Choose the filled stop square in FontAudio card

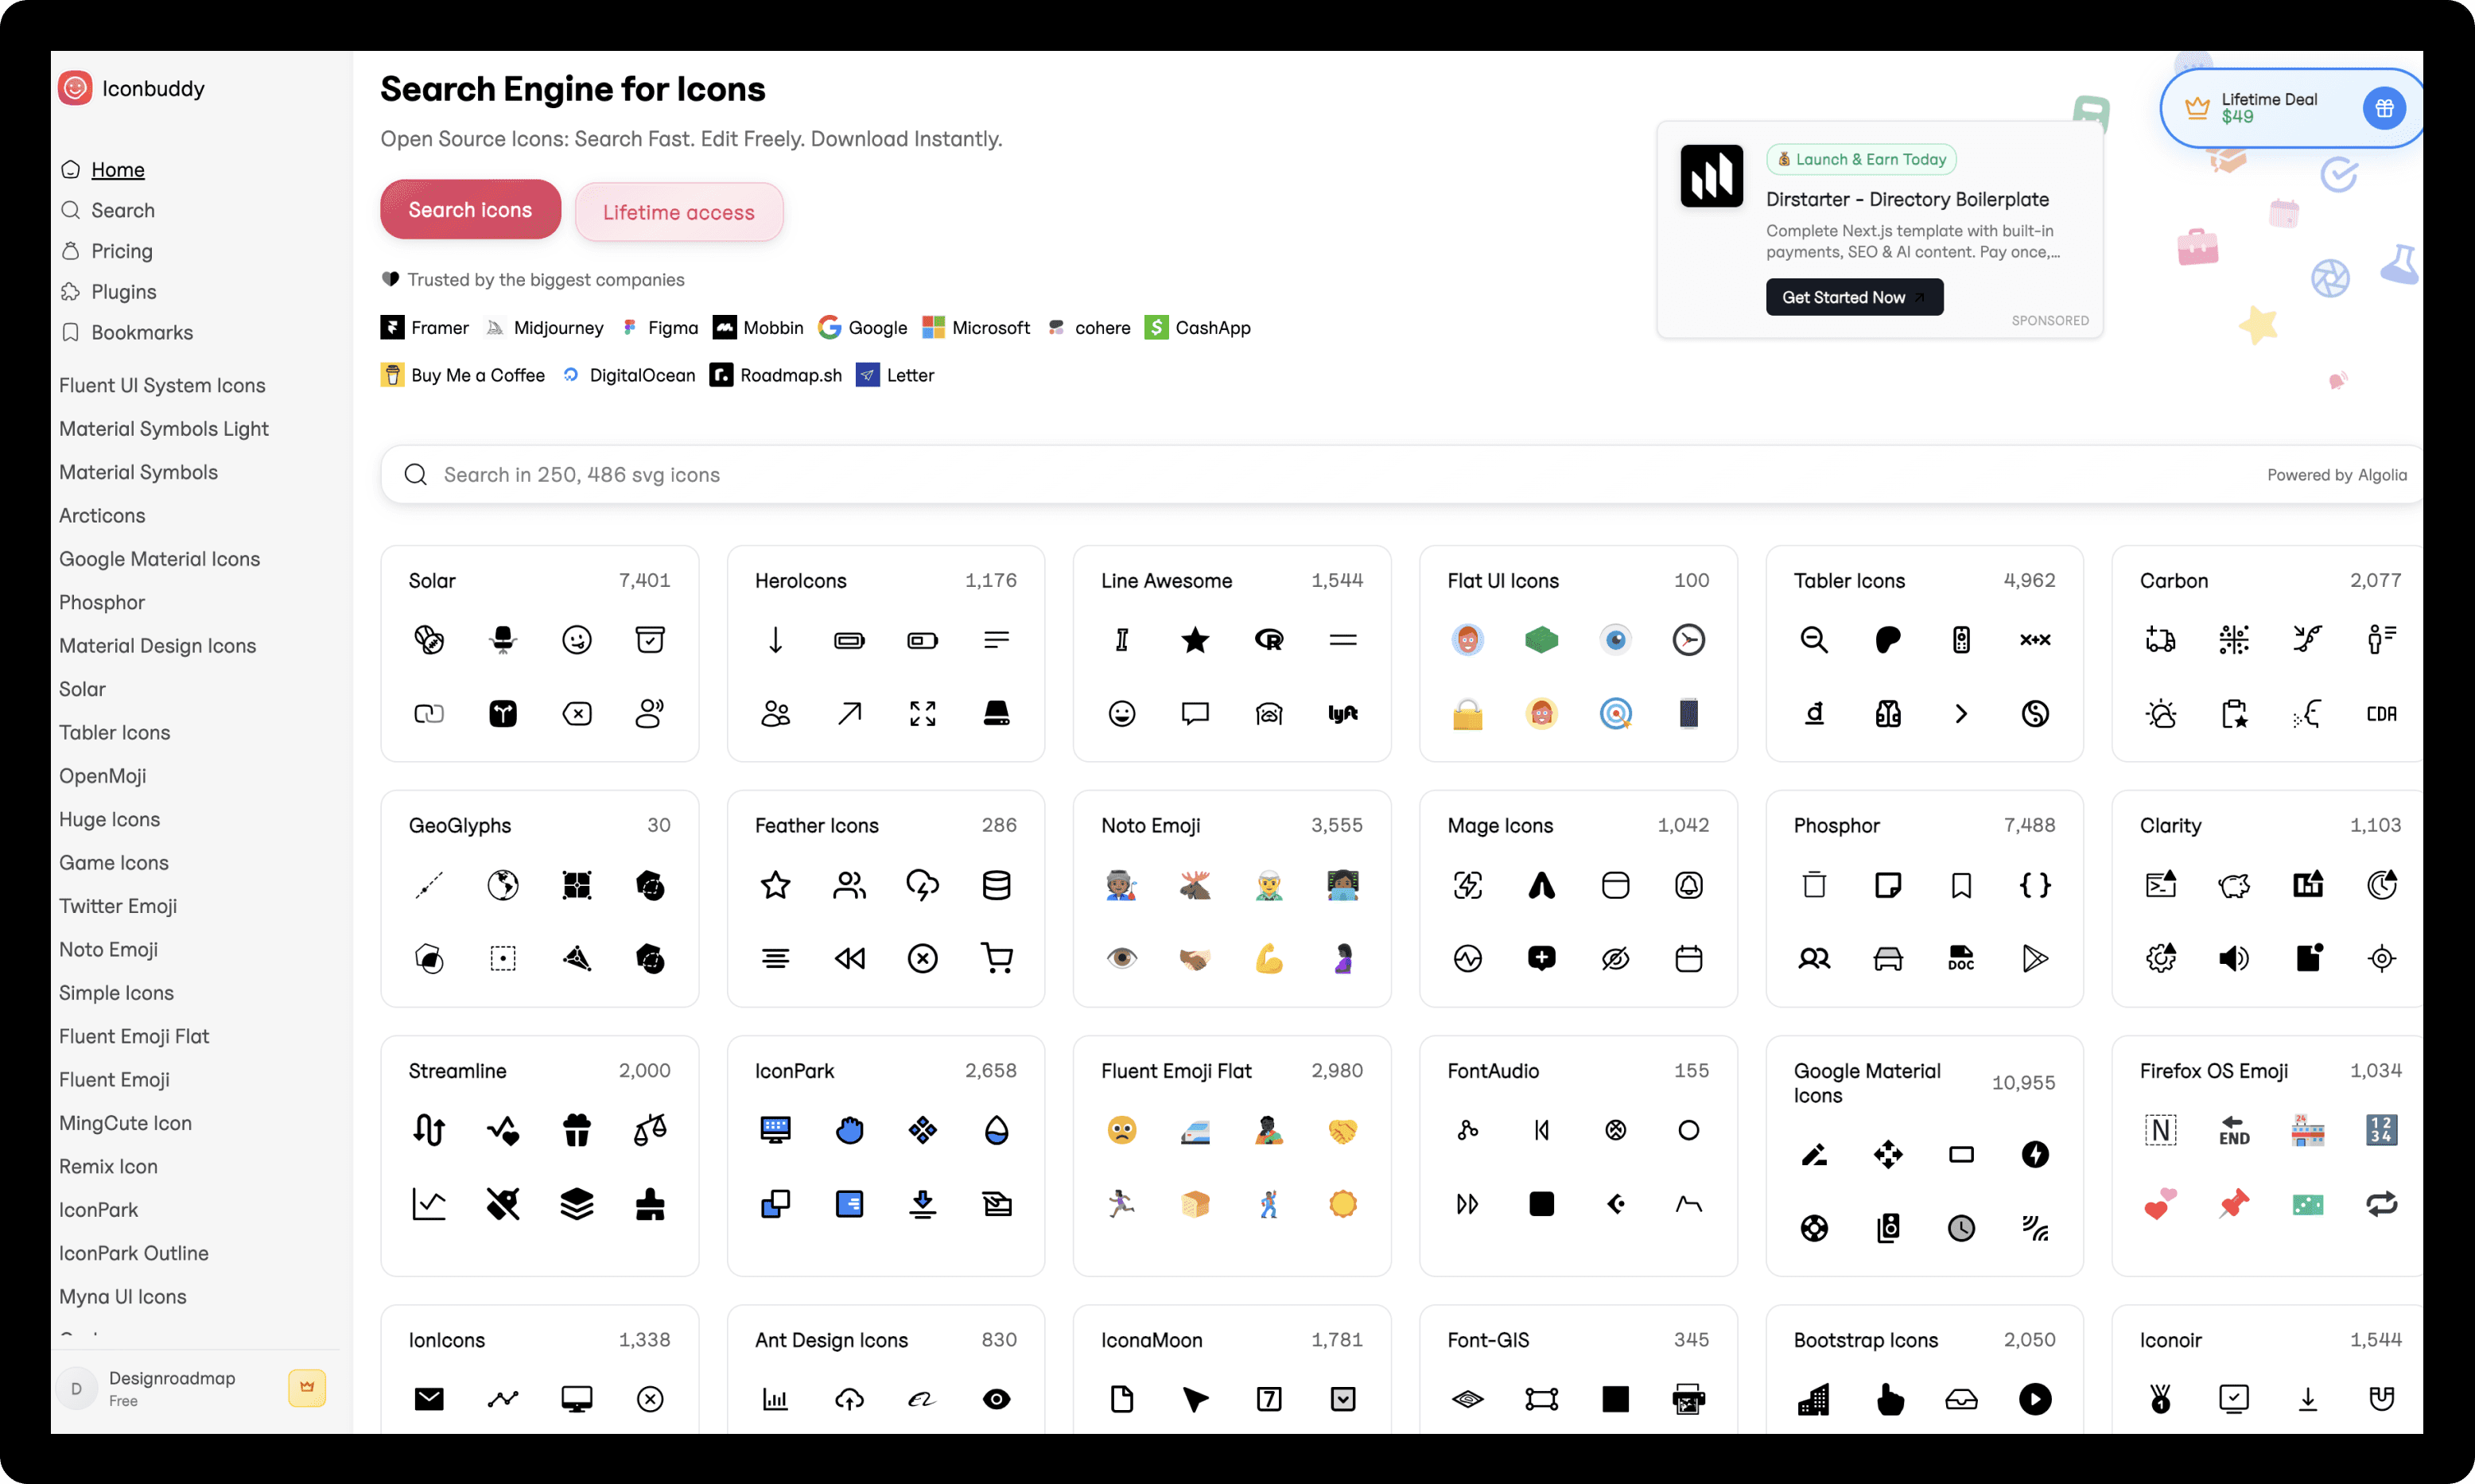(x=1541, y=1204)
